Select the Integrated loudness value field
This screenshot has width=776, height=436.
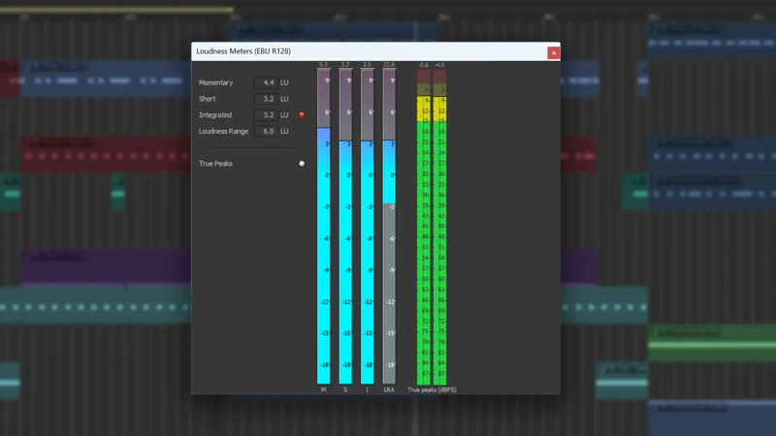point(266,114)
